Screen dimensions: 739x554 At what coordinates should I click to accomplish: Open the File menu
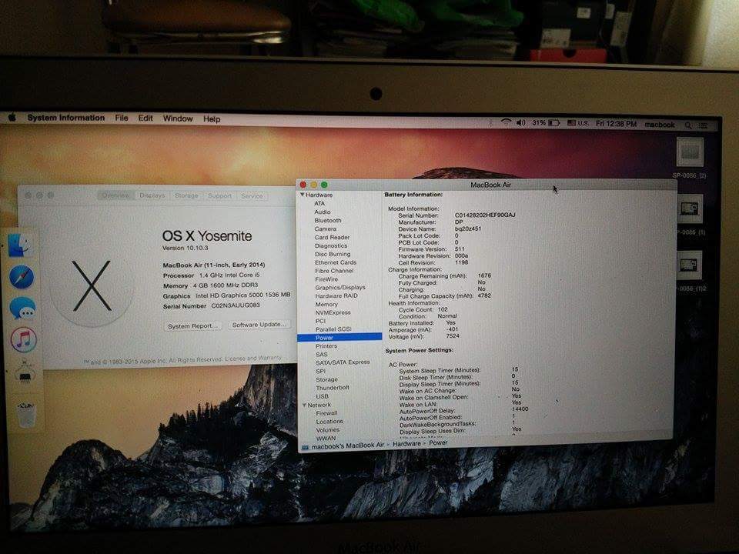click(x=122, y=118)
